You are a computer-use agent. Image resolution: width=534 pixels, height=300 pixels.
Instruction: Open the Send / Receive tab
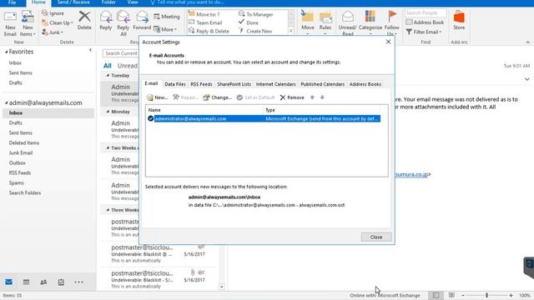tap(73, 2)
